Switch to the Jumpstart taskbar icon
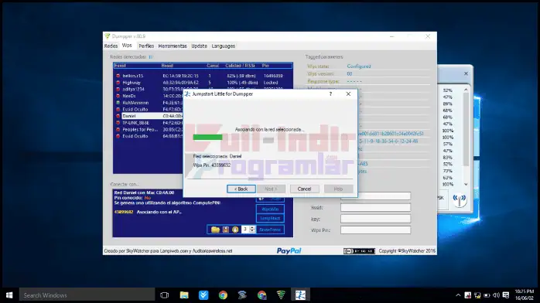The image size is (540, 303). coord(300,295)
